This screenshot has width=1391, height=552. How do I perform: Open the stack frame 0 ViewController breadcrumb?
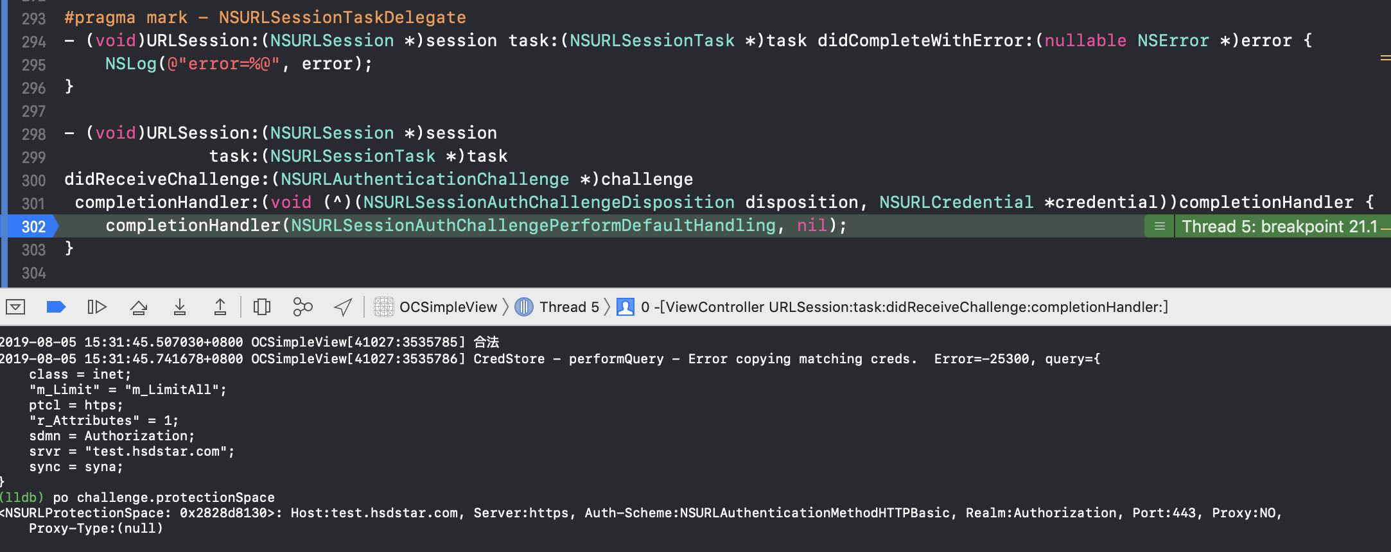[893, 307]
